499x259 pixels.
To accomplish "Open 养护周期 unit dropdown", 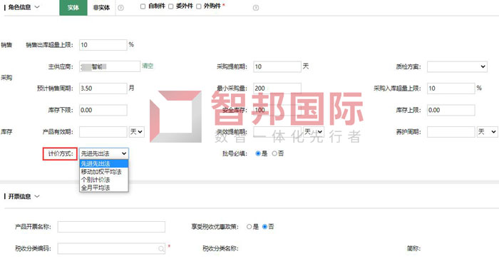I will tap(487, 132).
